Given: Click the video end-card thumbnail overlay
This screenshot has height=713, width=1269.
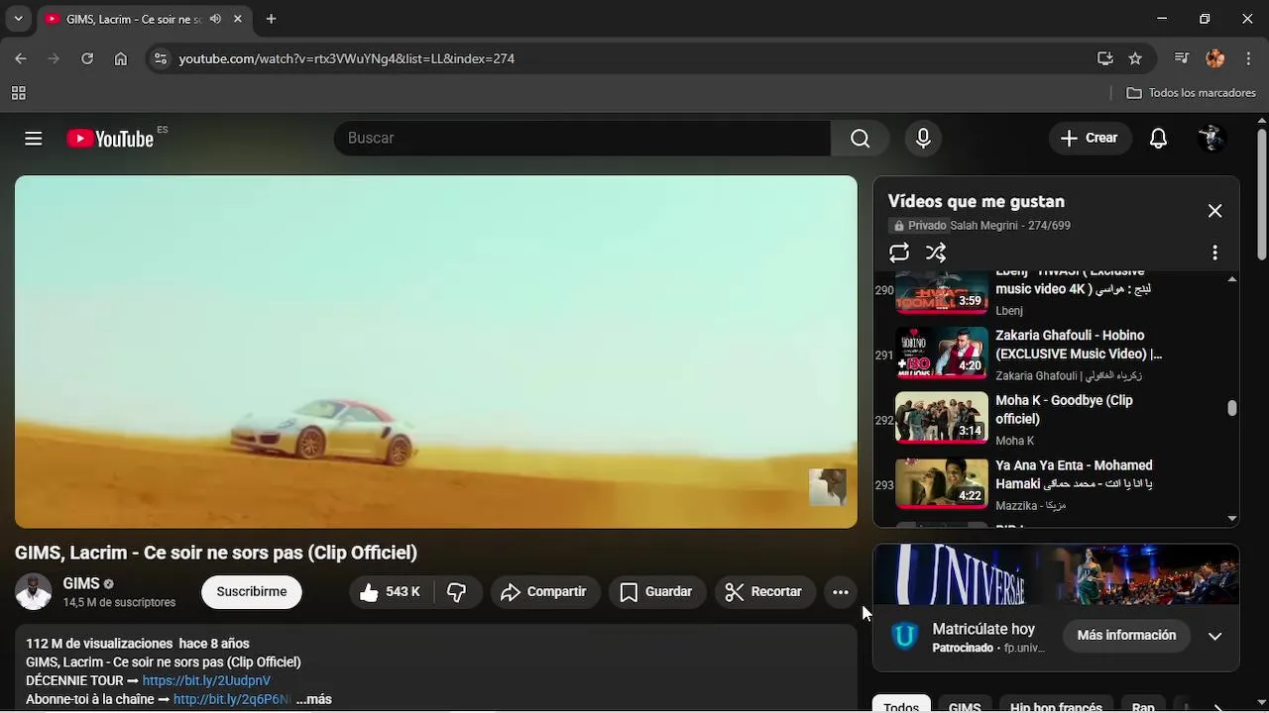Looking at the screenshot, I should coord(828,487).
